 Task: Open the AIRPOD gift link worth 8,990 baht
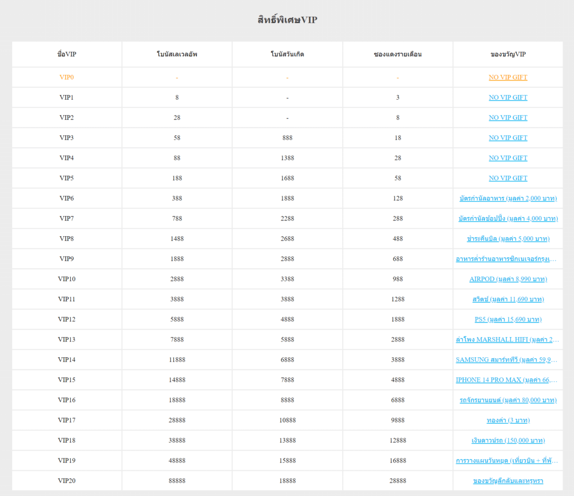coord(508,279)
